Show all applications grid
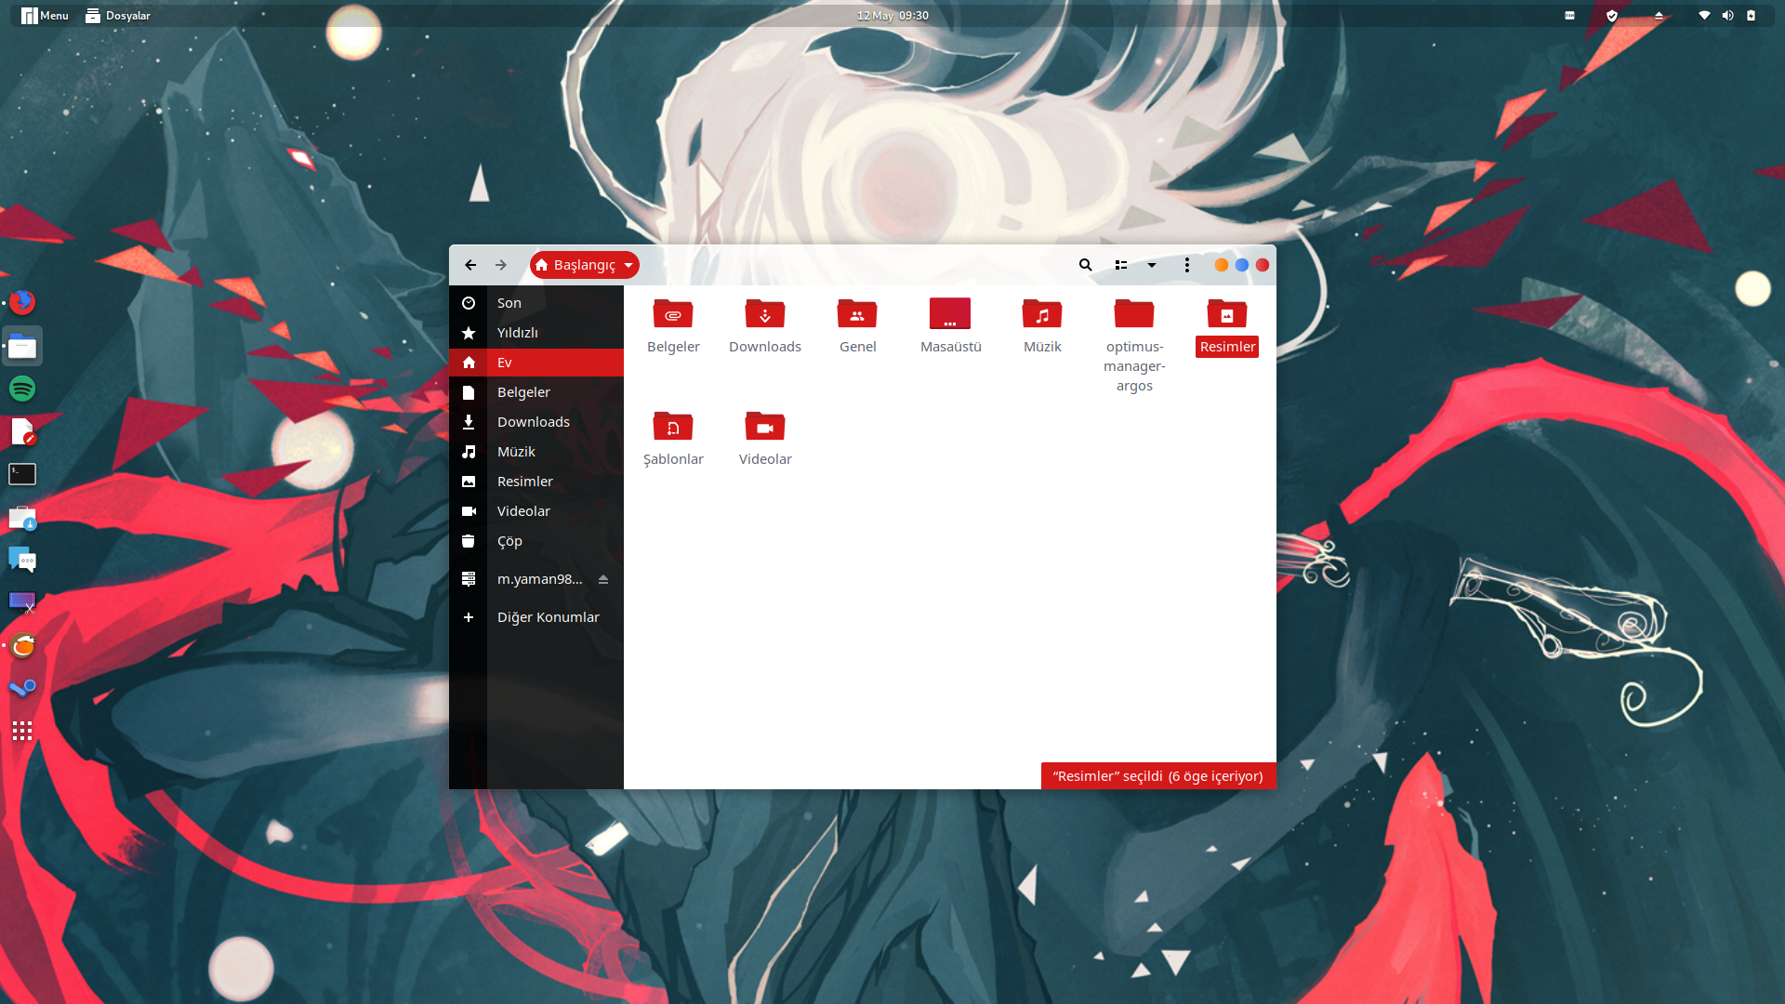The image size is (1785, 1004). (22, 731)
